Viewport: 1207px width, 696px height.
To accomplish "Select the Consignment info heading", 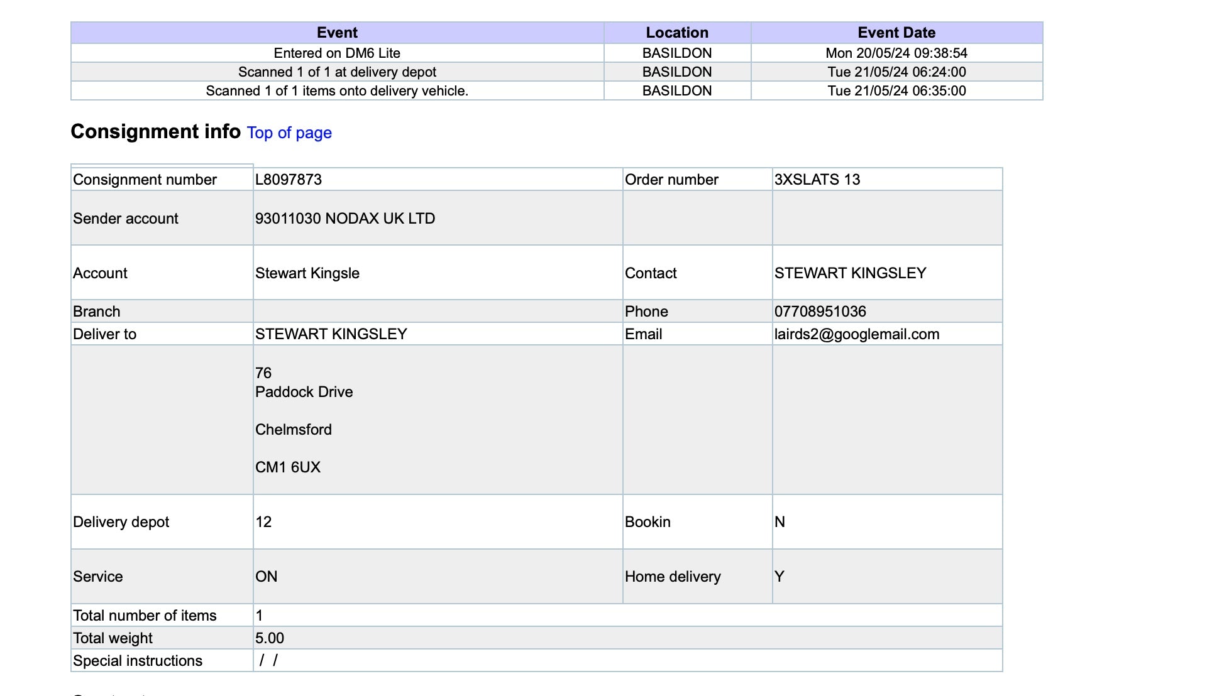I will click(x=155, y=131).
